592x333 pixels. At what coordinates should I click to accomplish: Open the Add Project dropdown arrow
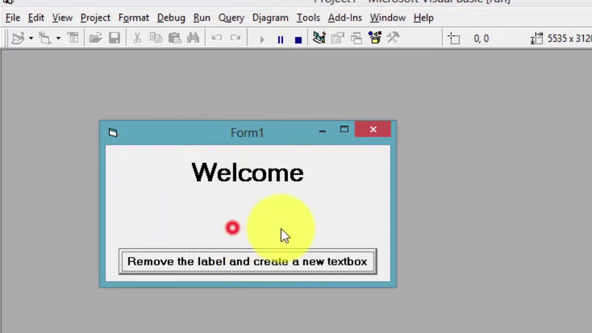[x=31, y=38]
